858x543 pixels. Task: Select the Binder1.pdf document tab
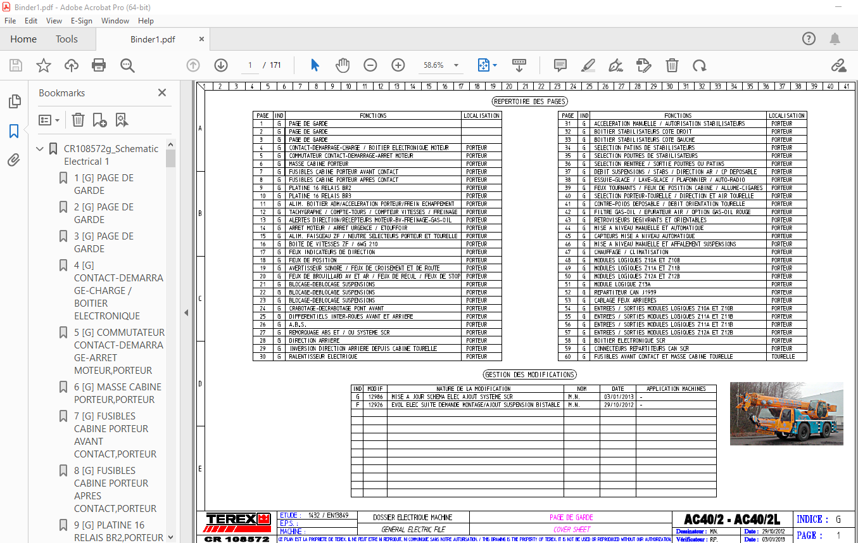153,39
